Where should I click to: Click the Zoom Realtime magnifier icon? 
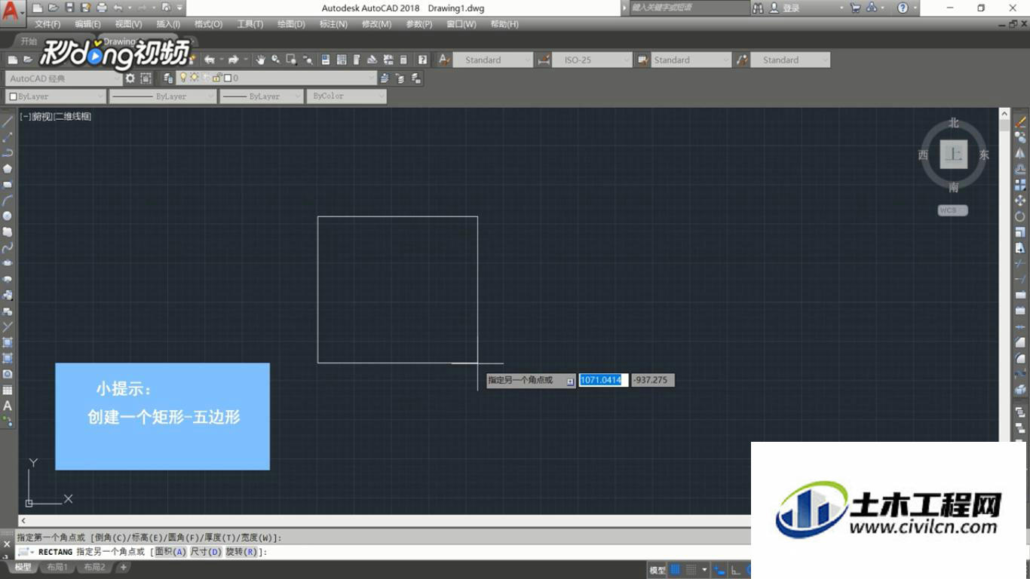(x=276, y=60)
